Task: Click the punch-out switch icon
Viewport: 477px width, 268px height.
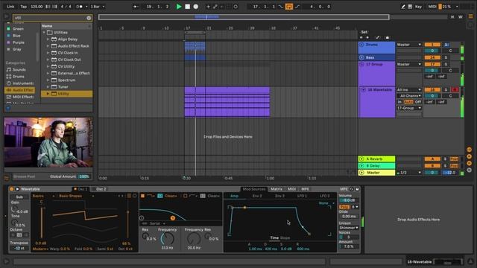Action: pyautogui.click(x=297, y=7)
